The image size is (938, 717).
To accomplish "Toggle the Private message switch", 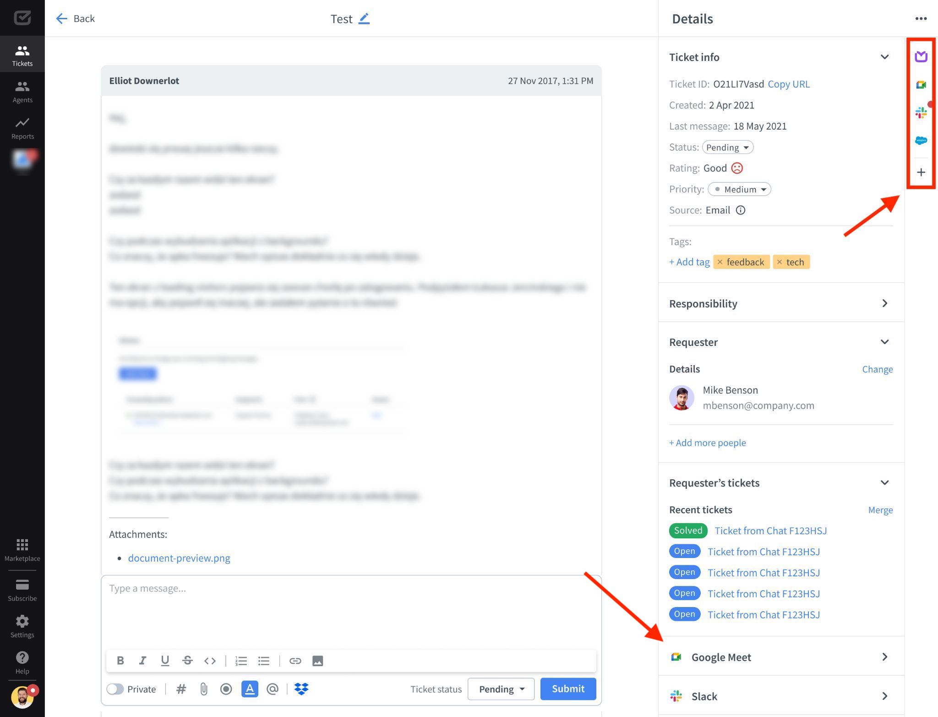I will tap(115, 689).
